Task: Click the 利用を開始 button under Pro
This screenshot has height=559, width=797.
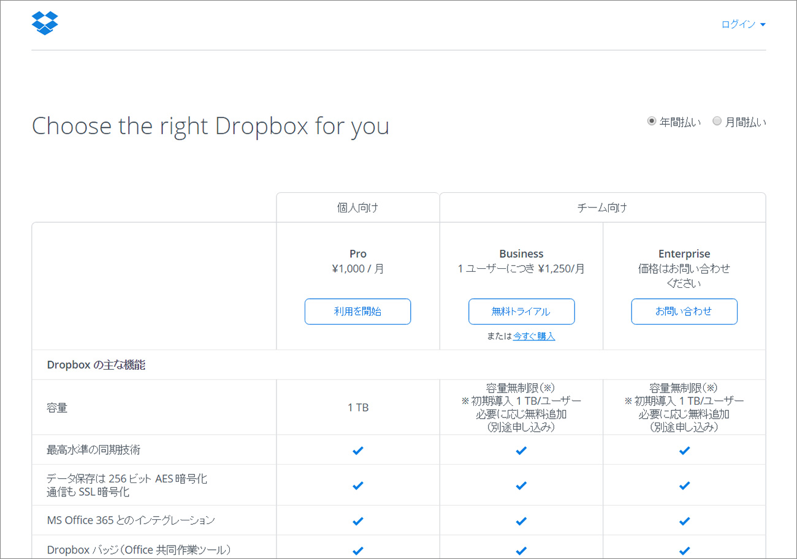Action: click(x=357, y=311)
